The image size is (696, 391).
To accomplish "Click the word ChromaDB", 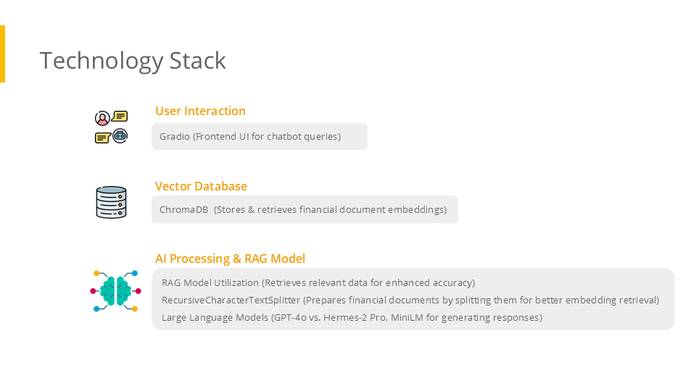I will pyautogui.click(x=183, y=209).
